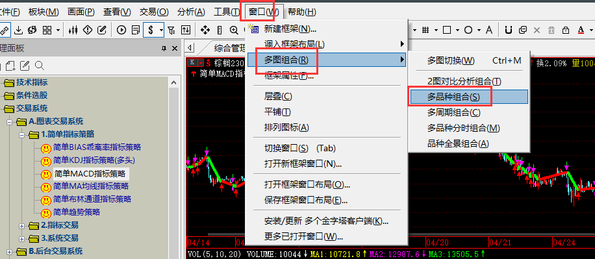The height and width of the screenshot is (259, 595).
Task: Click the gray X delete toolbar icon
Action: coord(537,30)
